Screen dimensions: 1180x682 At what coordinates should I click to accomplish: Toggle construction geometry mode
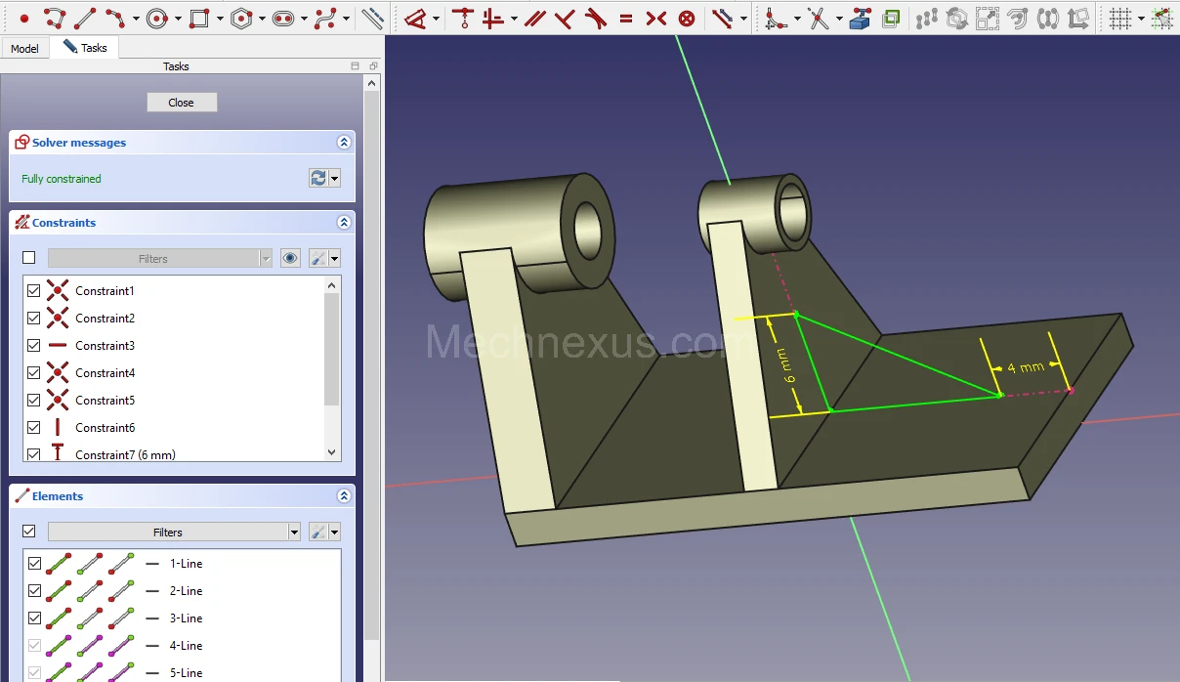coord(372,19)
